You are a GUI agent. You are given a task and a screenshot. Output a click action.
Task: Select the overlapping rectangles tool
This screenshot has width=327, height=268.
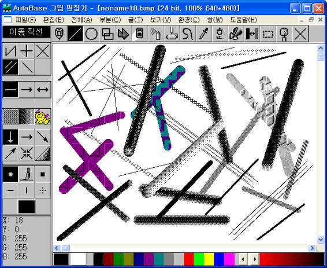(107, 34)
